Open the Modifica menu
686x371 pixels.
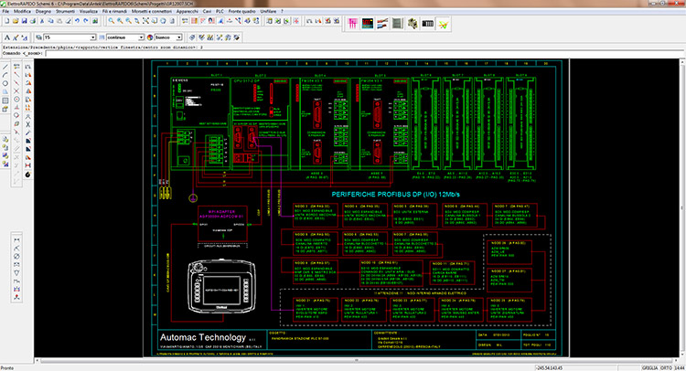click(22, 11)
